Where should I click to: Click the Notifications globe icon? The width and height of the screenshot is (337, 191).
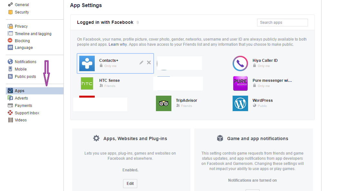click(10, 62)
